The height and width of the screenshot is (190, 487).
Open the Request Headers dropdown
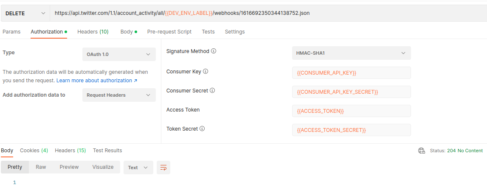[x=119, y=95]
